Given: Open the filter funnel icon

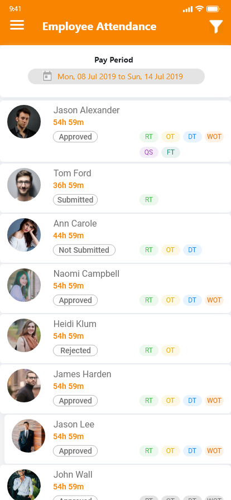Looking at the screenshot, I should tap(216, 27).
